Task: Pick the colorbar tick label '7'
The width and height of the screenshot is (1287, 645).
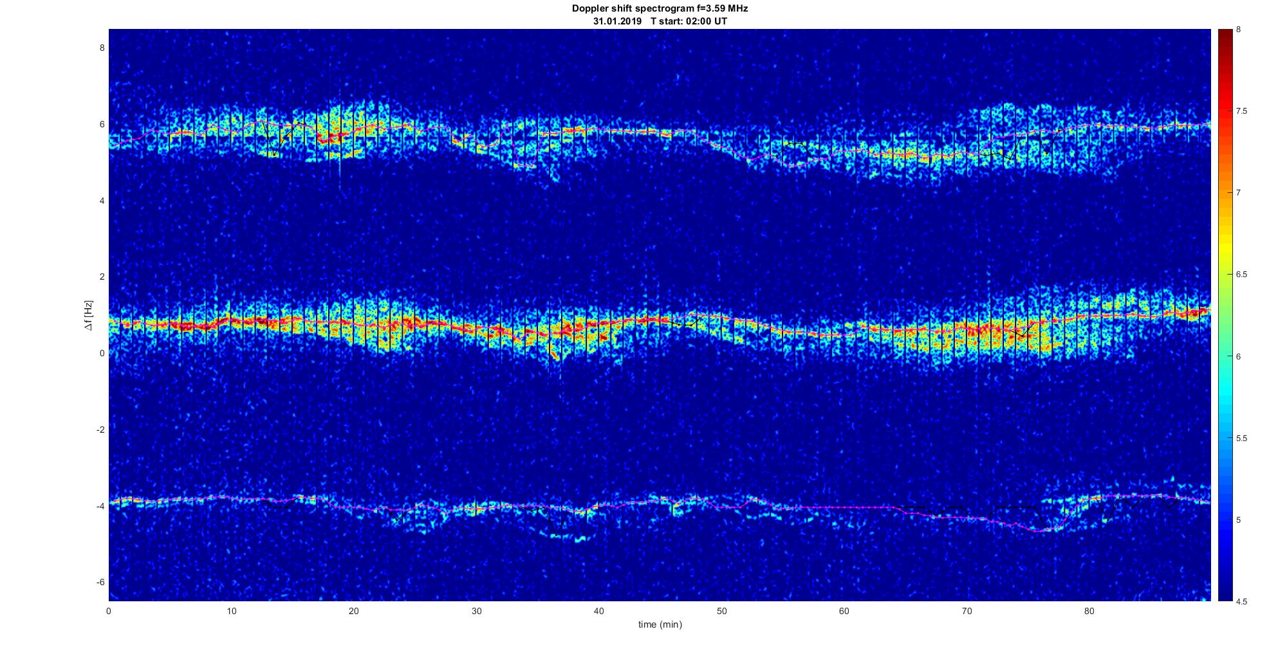Action: click(x=1239, y=193)
